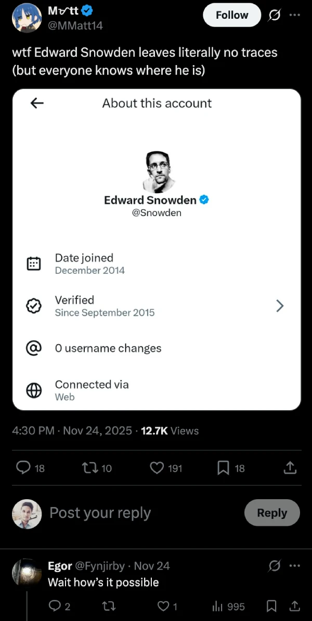
Task: Follow @MMatt14
Action: [231, 15]
